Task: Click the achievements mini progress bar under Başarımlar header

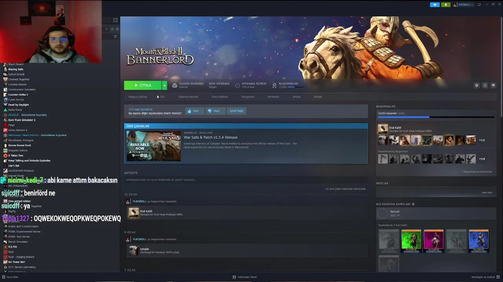Action: [295, 87]
